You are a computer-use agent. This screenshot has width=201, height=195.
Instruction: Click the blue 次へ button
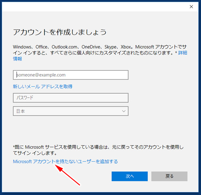click(129, 176)
